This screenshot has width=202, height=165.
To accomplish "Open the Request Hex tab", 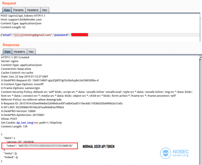I will point(44,10).
